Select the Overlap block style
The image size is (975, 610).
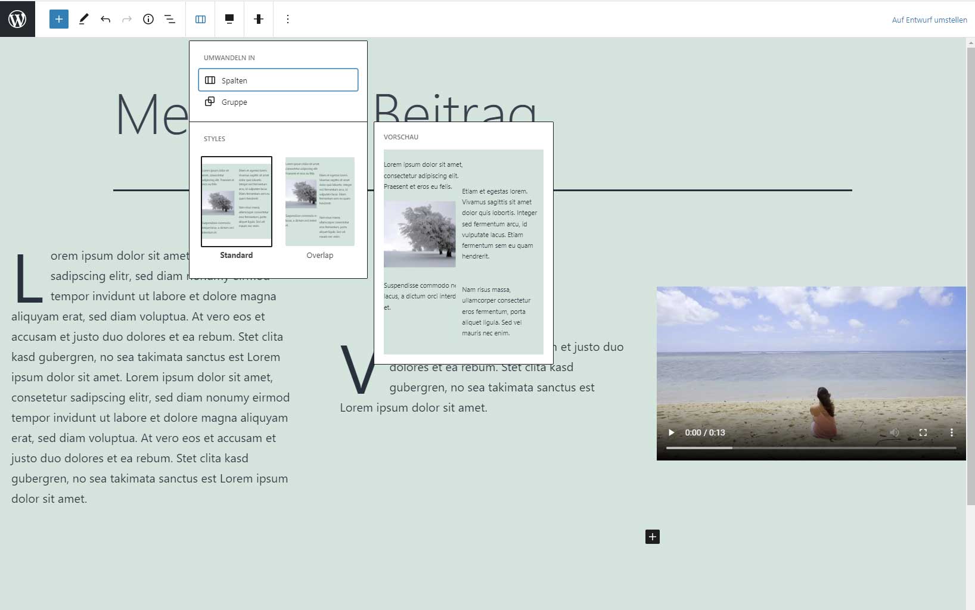[319, 201]
